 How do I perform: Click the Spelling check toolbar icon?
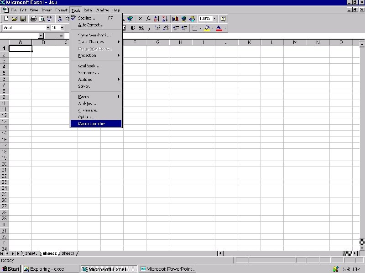pos(50,19)
